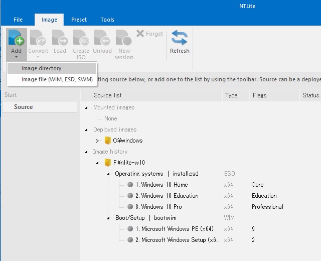Image resolution: width=321 pixels, height=261 pixels.
Task: Open the Add dropdown arrow
Action: point(17,57)
